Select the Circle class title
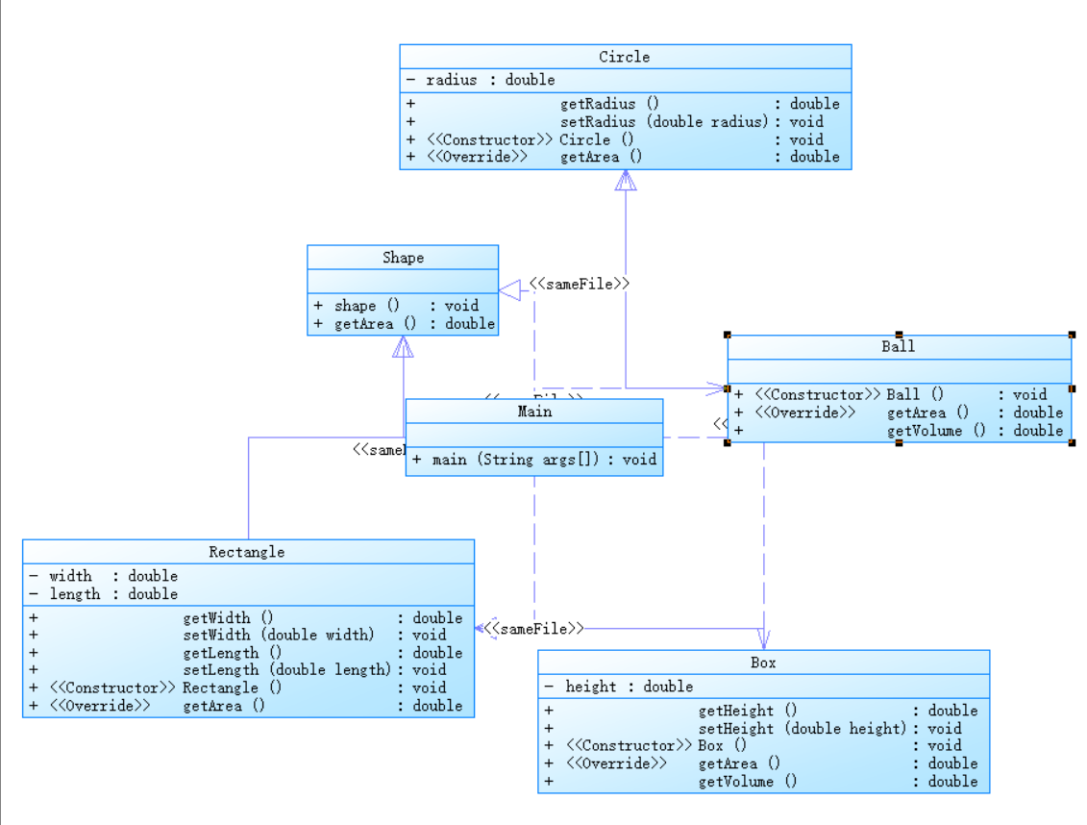Screen dimensions: 1087x825 tap(625, 57)
